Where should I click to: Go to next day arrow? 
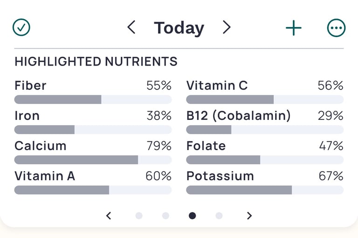(x=227, y=28)
